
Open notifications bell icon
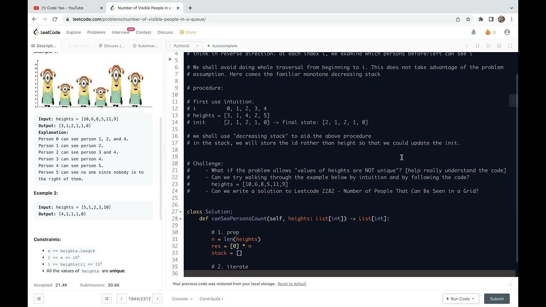[473, 32]
